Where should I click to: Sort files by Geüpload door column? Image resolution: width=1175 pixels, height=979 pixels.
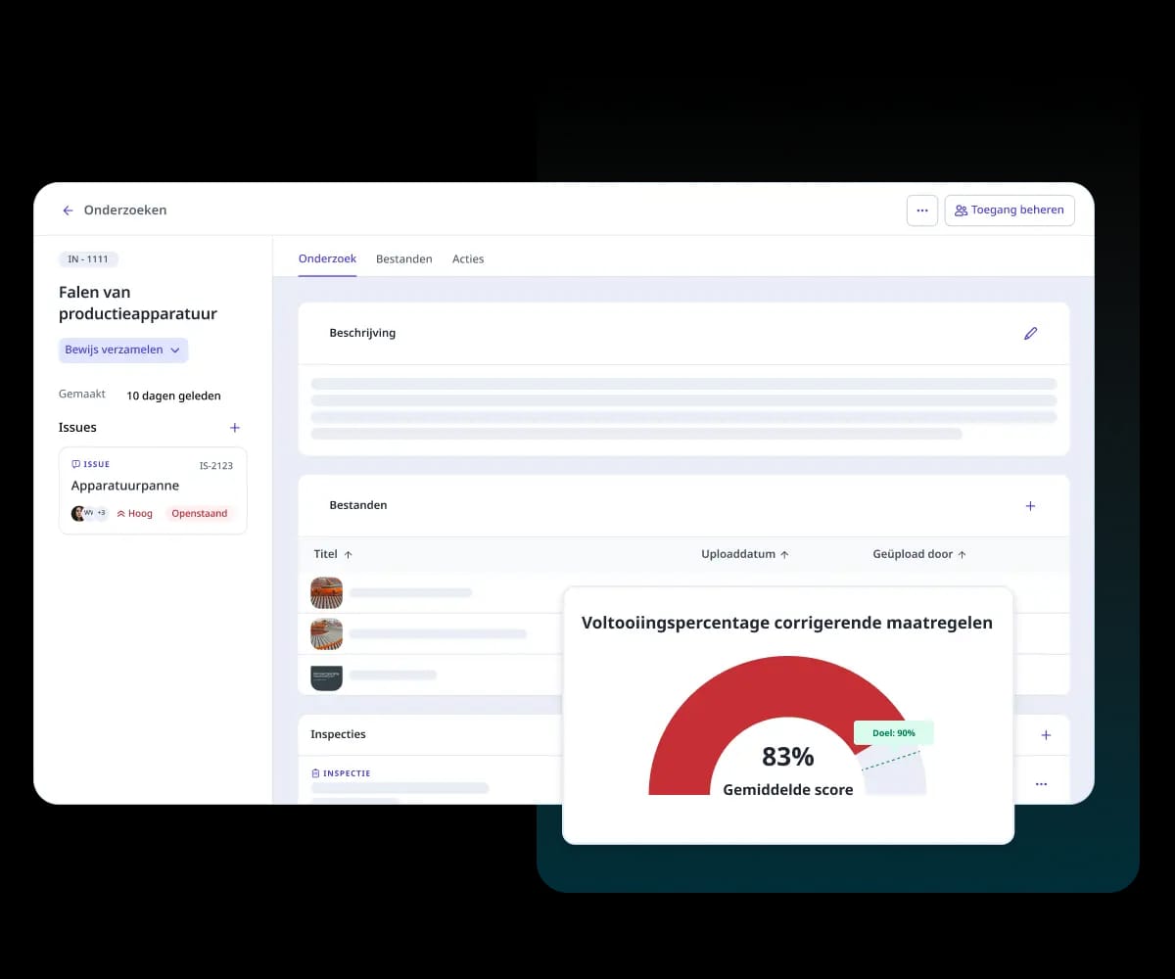(x=918, y=554)
